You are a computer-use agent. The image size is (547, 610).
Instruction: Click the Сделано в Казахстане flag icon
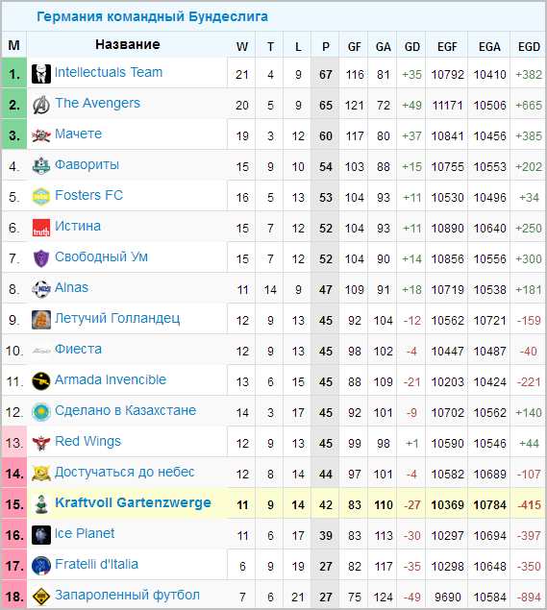pos(41,411)
